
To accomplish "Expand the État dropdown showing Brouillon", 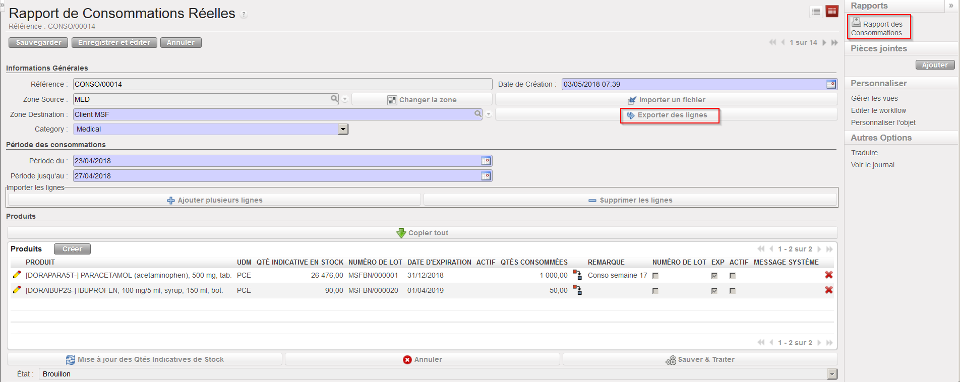I will [x=832, y=374].
